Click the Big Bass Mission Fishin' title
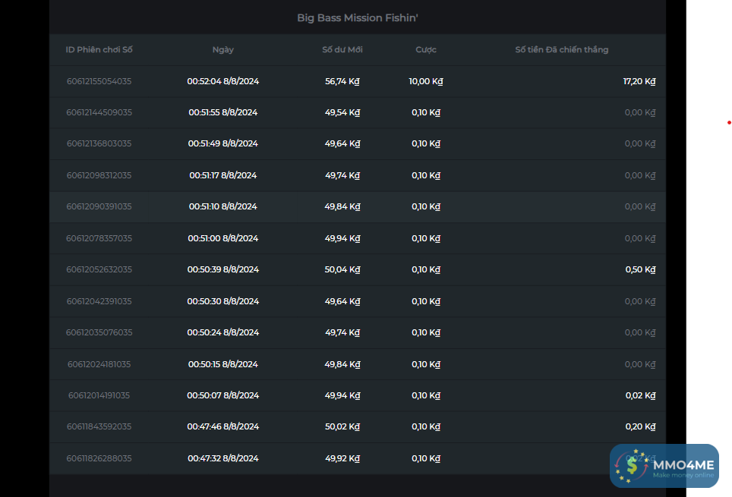Screen dimensions: 732x497 357,17
